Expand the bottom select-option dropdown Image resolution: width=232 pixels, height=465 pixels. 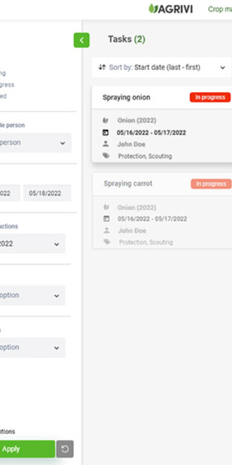33,348
